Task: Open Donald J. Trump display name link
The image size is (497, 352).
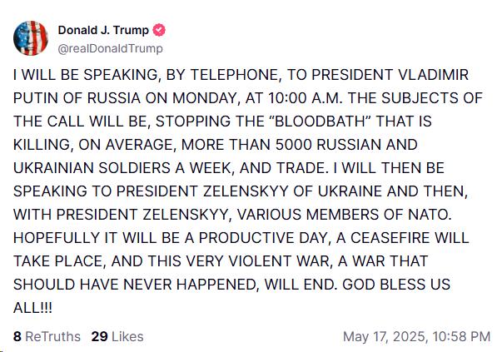Action: pos(103,30)
